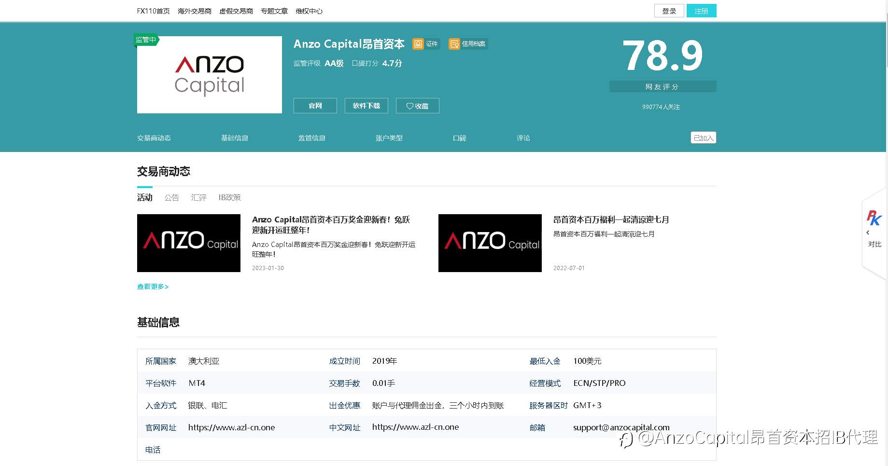Click the 78.9 score number
Screen dimensions: 888x466
663,55
